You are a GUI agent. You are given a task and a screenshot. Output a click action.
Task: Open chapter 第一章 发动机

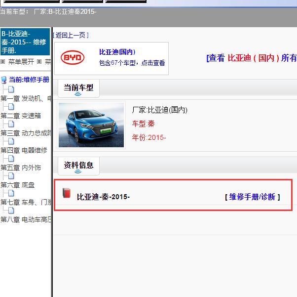tap(26, 98)
